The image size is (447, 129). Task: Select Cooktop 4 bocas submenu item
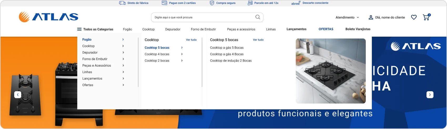[157, 54]
